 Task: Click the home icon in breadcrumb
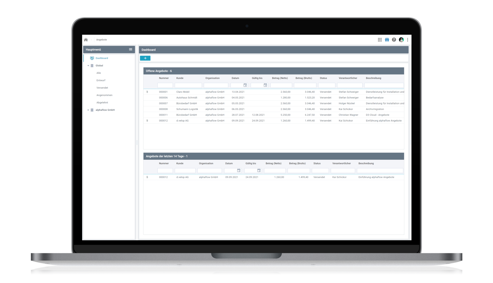86,40
